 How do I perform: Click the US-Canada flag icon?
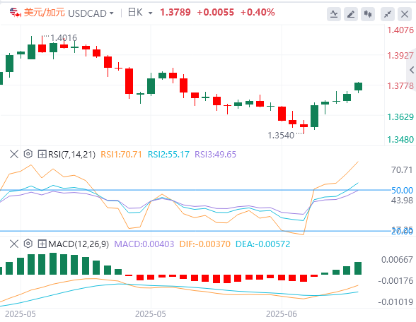(16, 13)
